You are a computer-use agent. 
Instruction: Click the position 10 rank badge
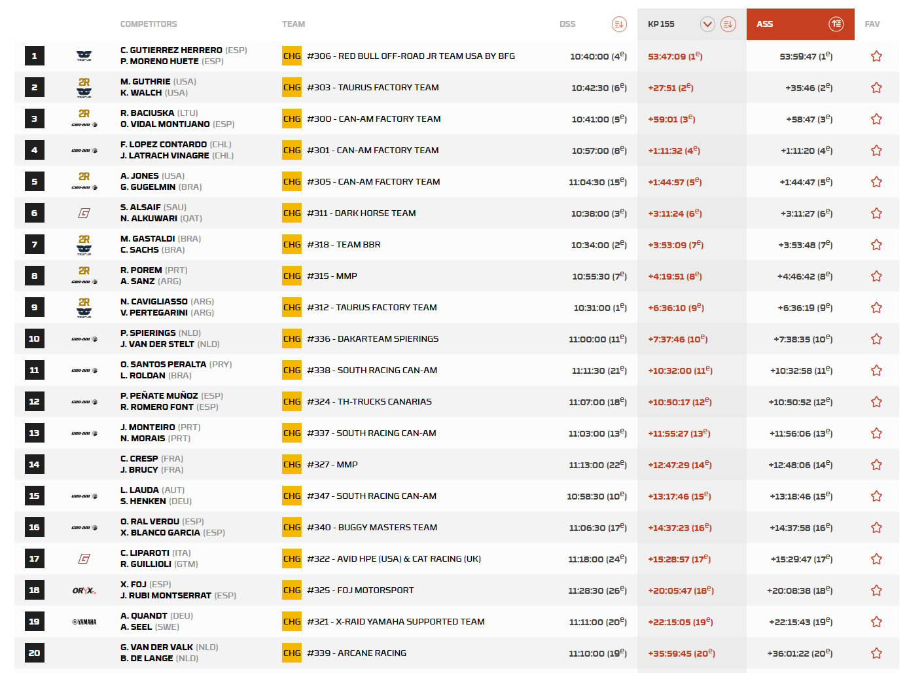35,339
